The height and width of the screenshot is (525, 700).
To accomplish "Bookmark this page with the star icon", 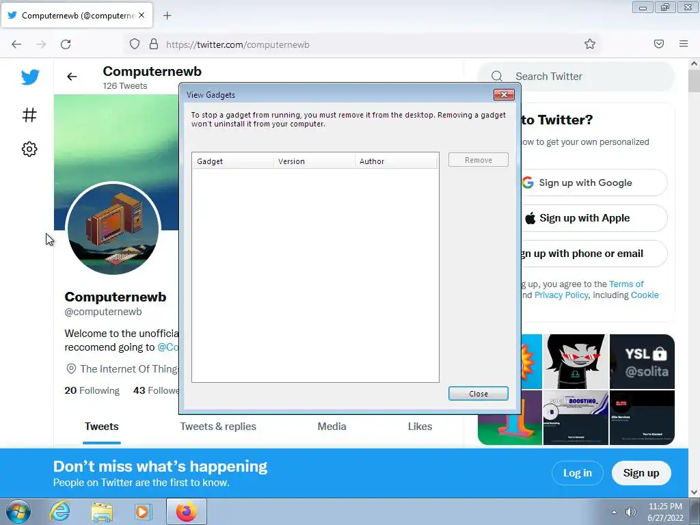I will click(x=590, y=44).
